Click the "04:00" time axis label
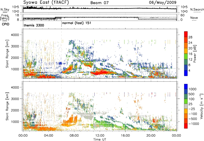The width and height of the screenshot is (204, 141). 48,136
